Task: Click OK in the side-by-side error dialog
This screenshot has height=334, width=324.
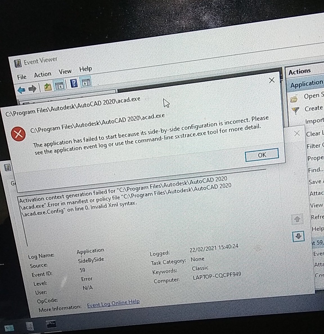Action: click(262, 155)
